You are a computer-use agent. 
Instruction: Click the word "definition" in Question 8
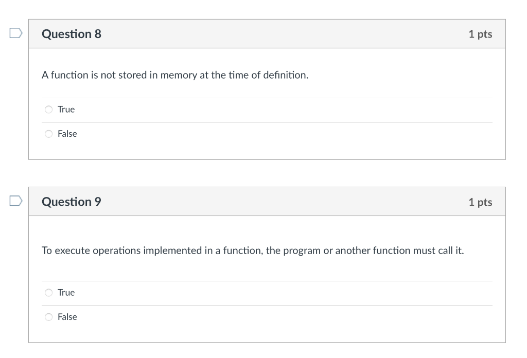coord(285,75)
